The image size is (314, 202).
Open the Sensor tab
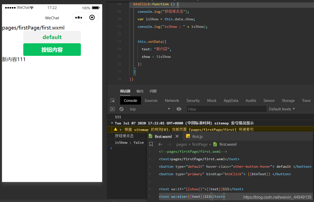[269, 101]
